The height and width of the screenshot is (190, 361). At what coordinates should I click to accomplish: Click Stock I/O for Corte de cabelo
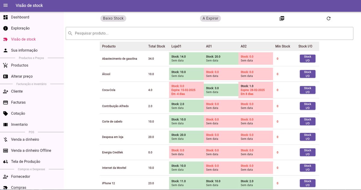(308, 121)
